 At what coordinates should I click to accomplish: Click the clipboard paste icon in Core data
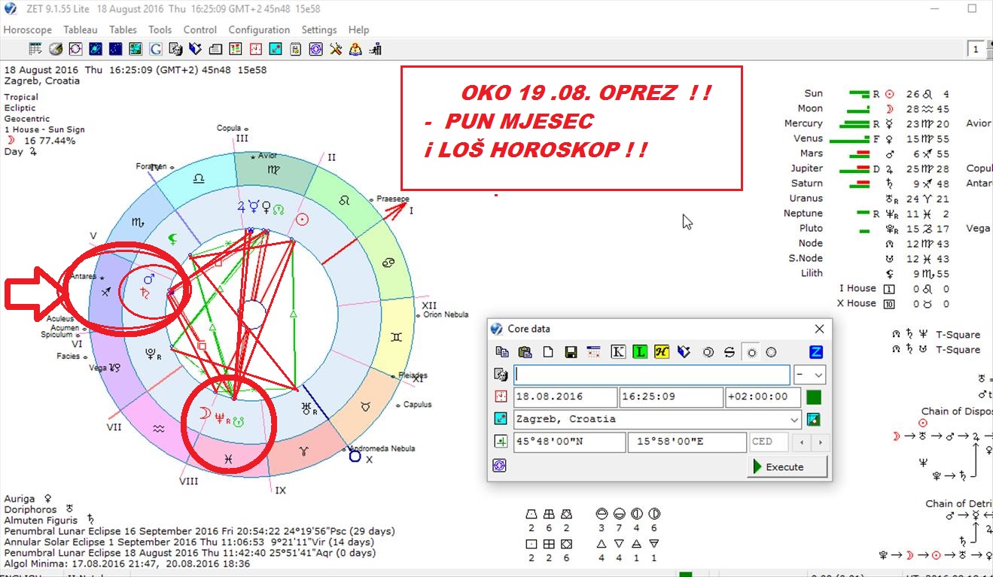coord(525,352)
